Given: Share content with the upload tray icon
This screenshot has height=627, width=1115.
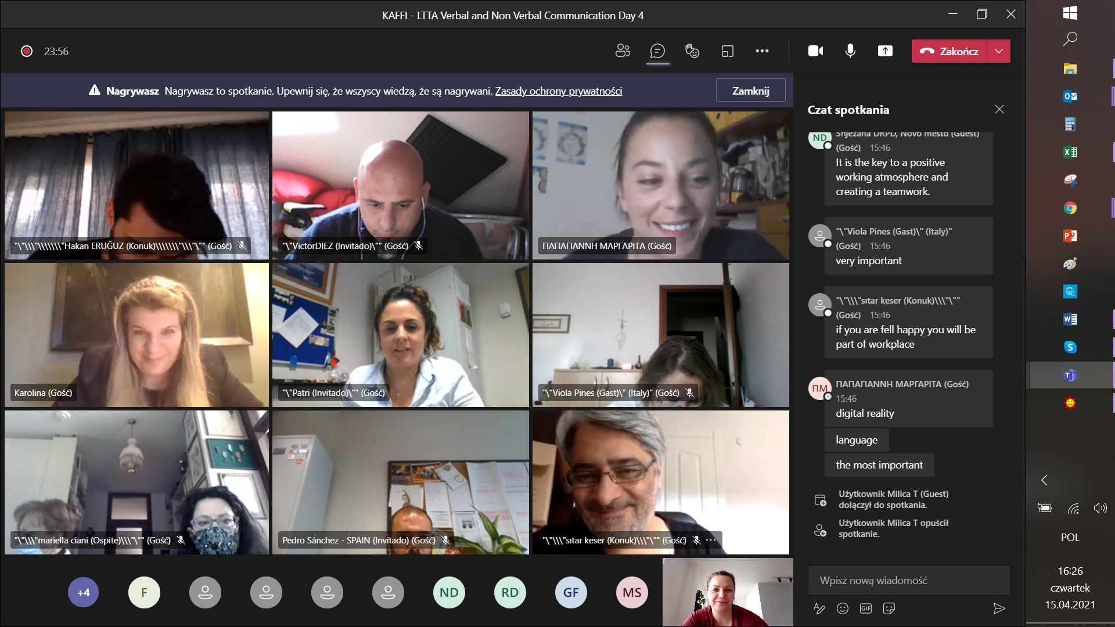Looking at the screenshot, I should (x=885, y=51).
